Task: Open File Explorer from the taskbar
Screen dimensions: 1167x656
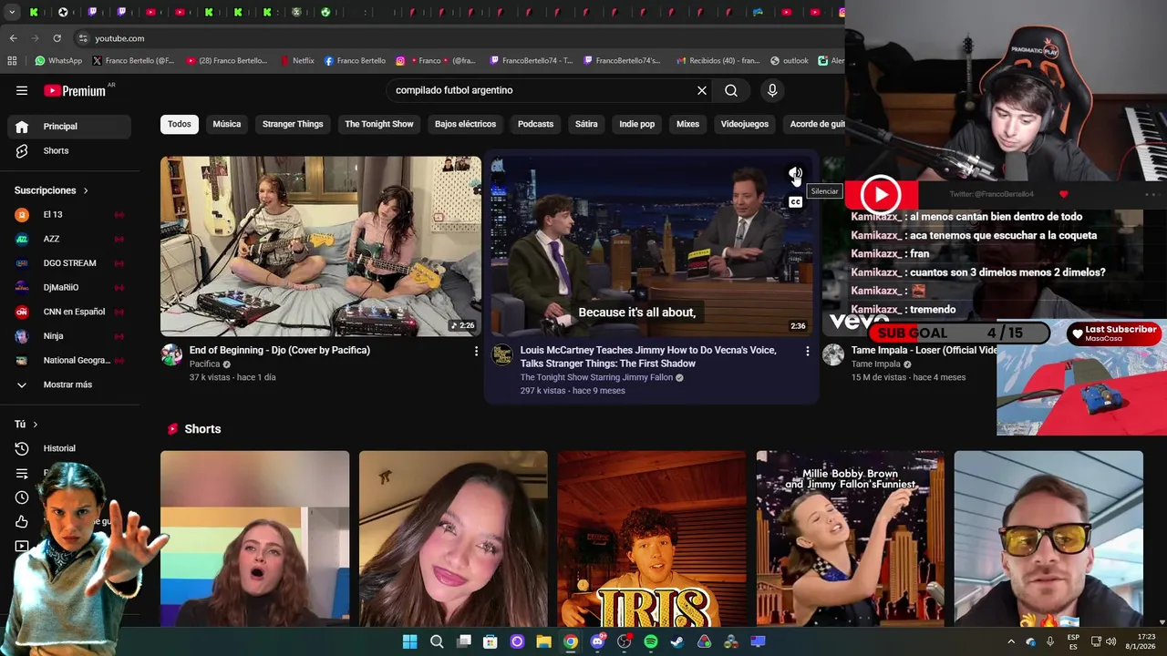Action: point(543,641)
